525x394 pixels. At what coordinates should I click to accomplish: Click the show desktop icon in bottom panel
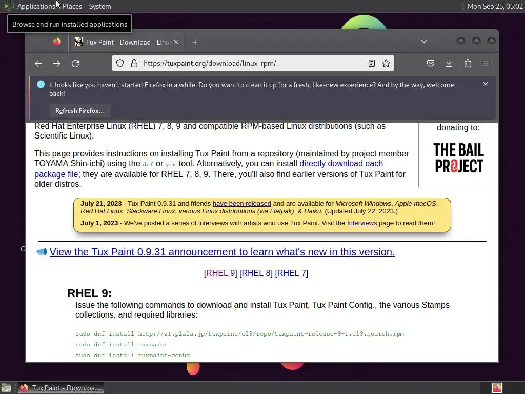click(x=6, y=388)
